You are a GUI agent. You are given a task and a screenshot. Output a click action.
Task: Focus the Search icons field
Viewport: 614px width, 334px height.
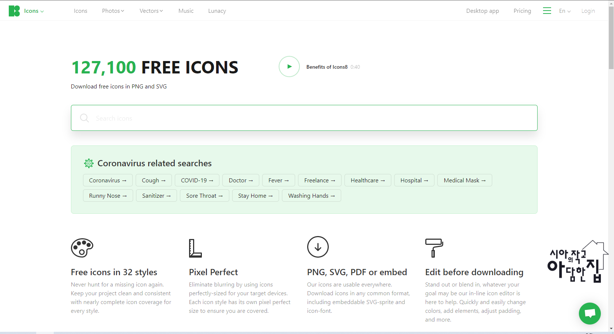[304, 118]
